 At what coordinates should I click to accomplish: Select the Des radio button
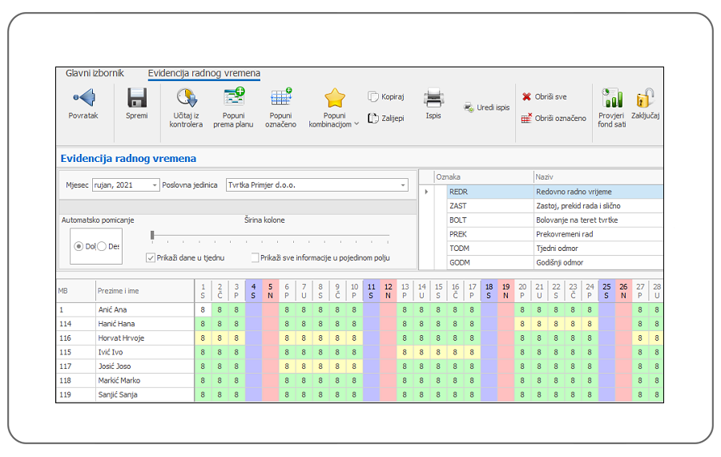102,246
